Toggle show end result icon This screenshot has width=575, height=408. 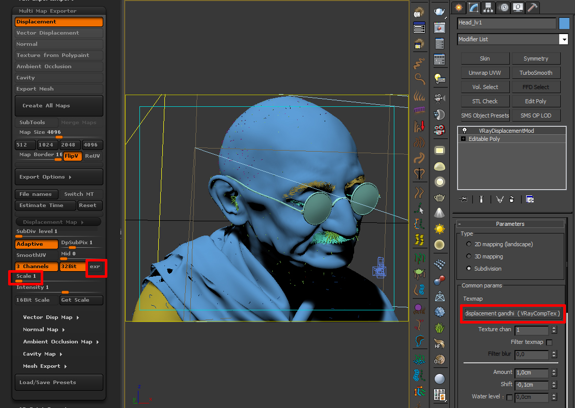(481, 199)
